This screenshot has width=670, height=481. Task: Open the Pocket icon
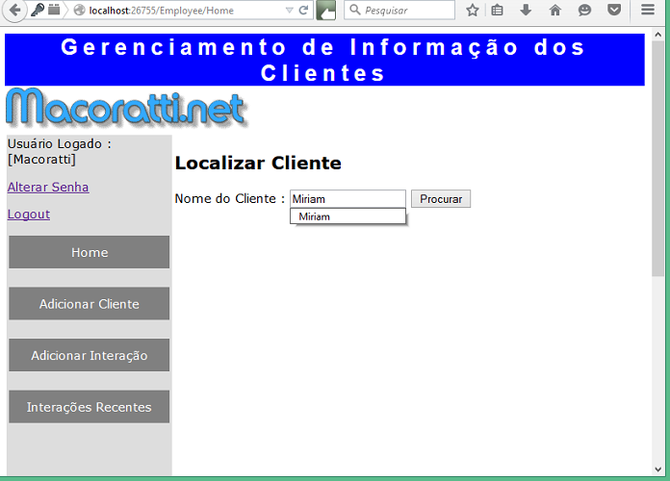click(x=614, y=10)
